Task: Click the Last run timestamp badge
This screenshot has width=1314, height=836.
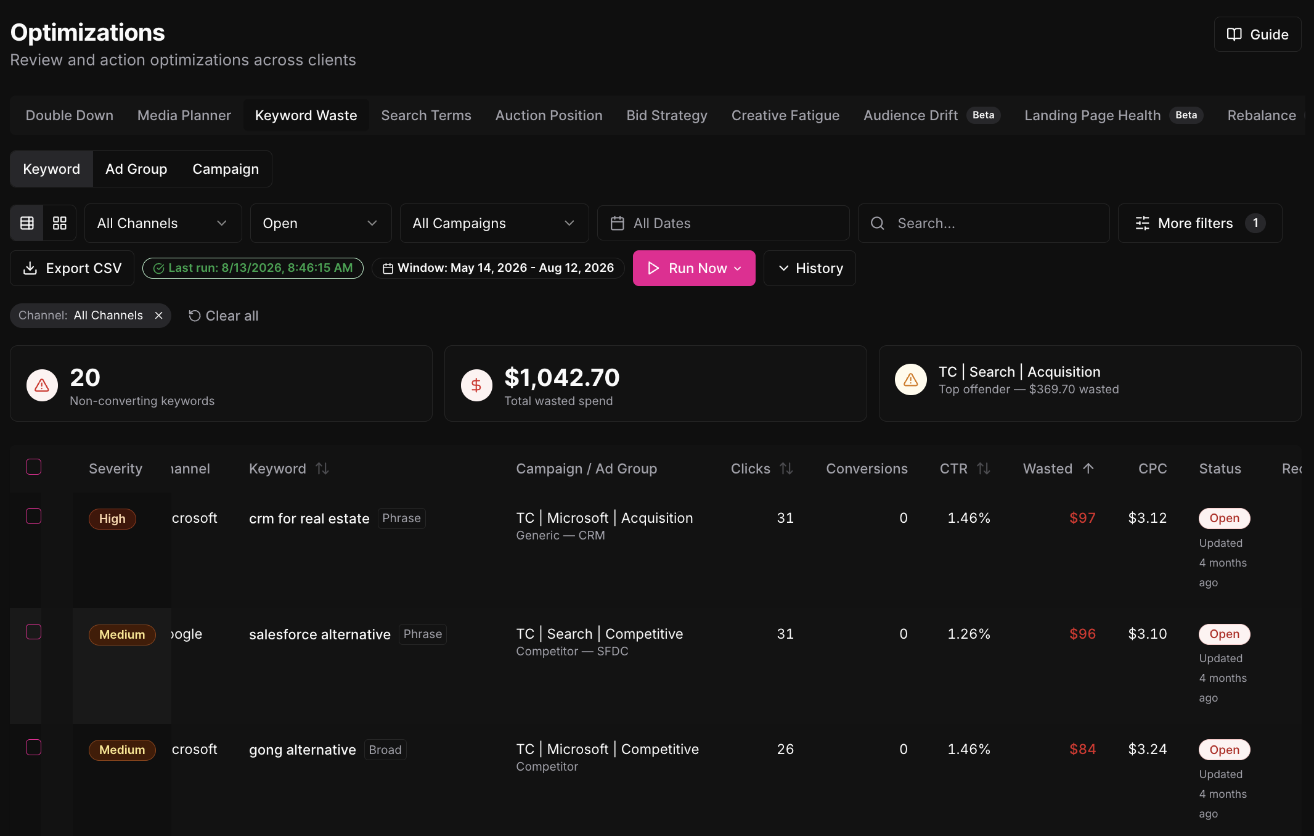Action: coord(253,268)
